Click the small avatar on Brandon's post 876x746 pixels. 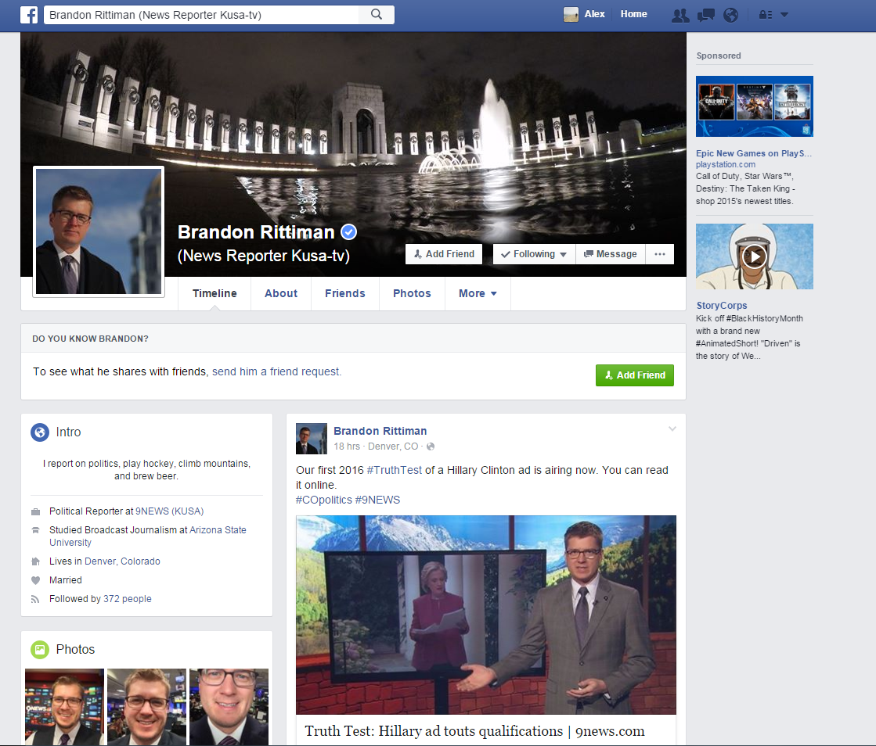coord(312,439)
